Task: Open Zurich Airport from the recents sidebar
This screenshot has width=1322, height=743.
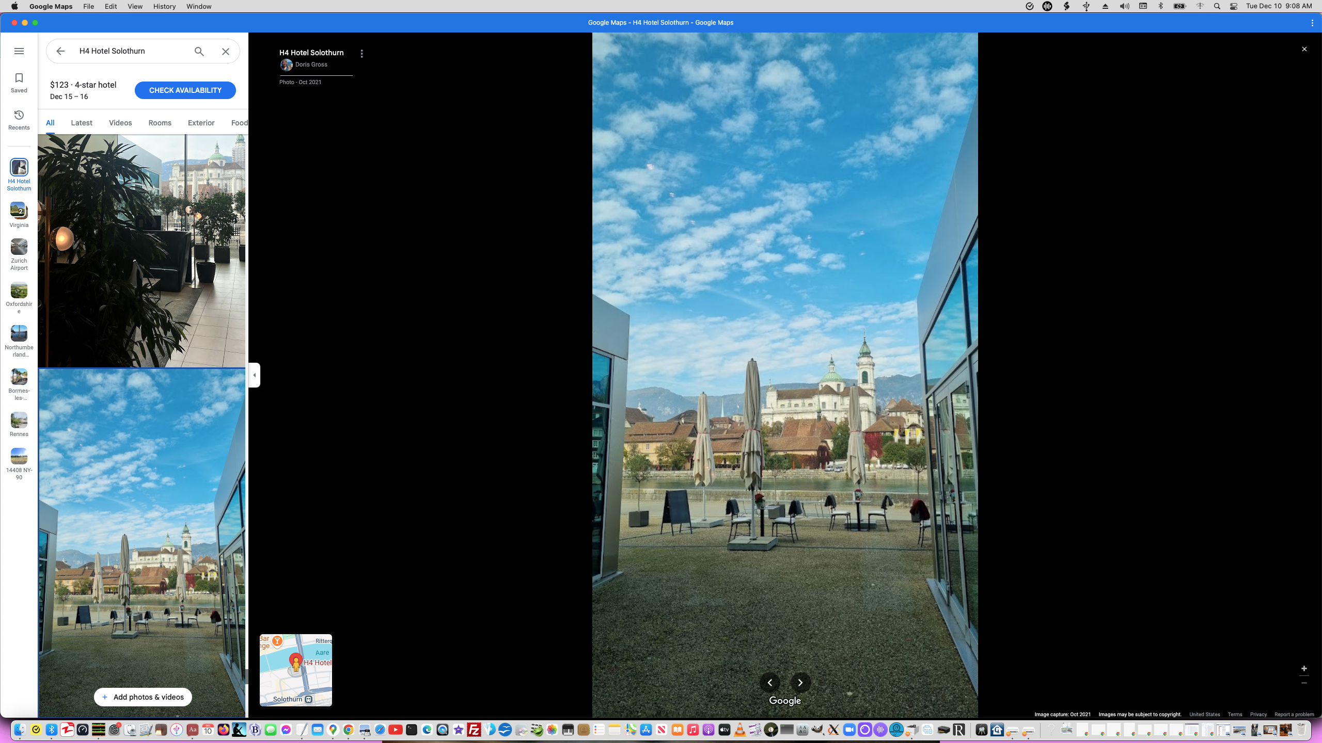Action: pyautogui.click(x=19, y=253)
